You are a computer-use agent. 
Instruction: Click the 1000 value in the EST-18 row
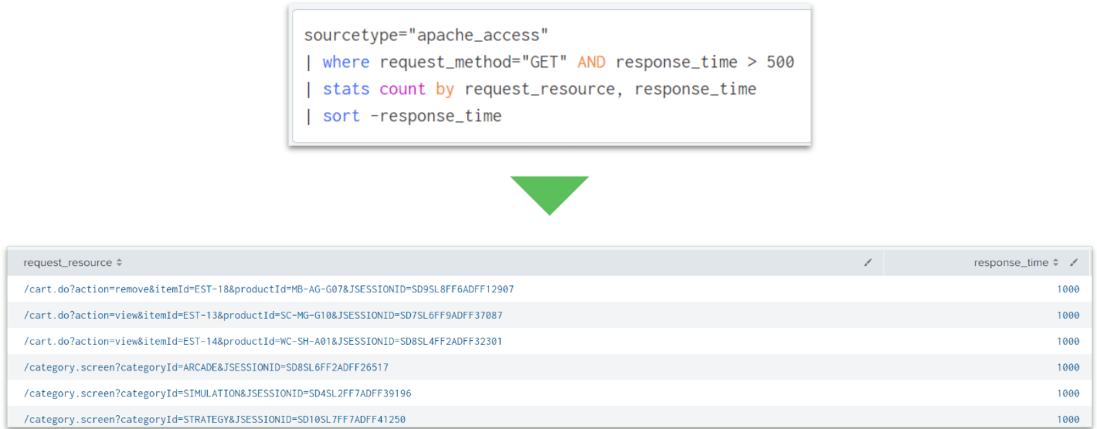[1068, 289]
